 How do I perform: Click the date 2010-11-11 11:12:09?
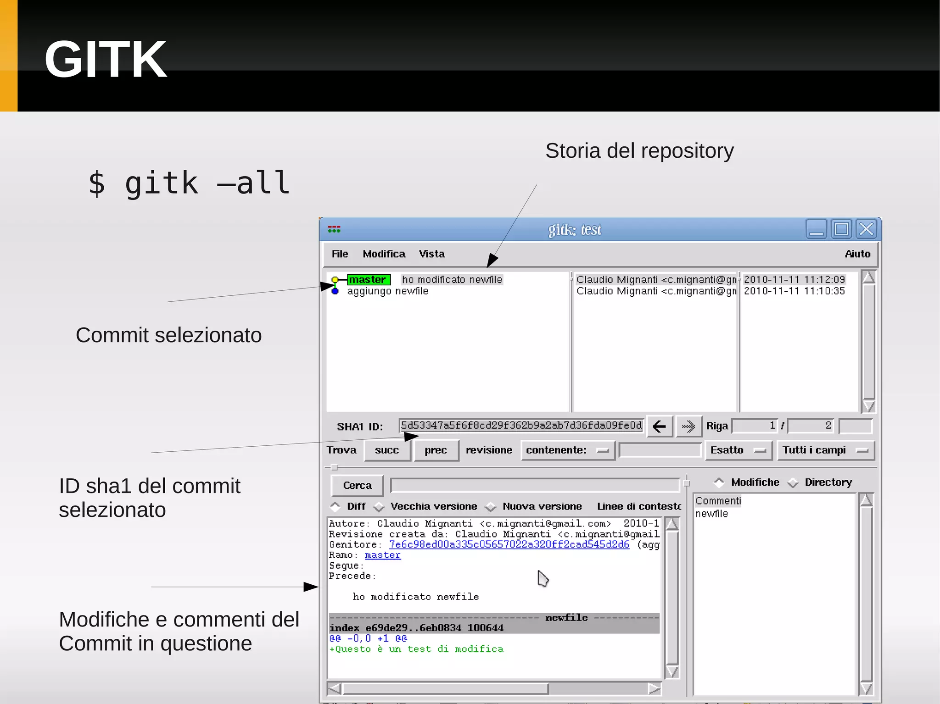pos(794,280)
